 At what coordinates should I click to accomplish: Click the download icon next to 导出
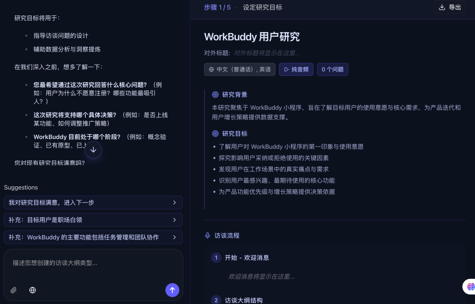(442, 7)
